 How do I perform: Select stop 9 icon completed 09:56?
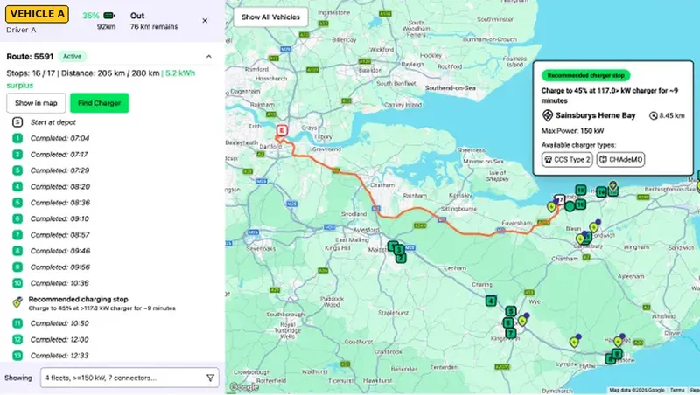click(17, 267)
